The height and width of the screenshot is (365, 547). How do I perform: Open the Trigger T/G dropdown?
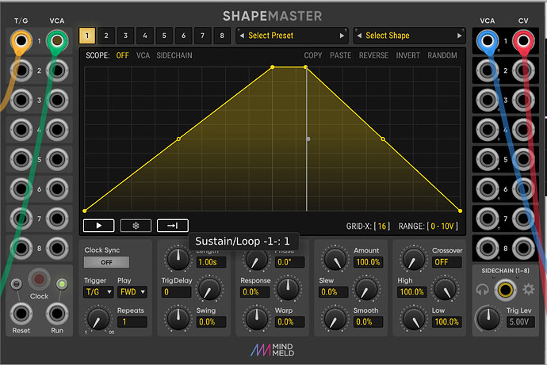pyautogui.click(x=98, y=292)
